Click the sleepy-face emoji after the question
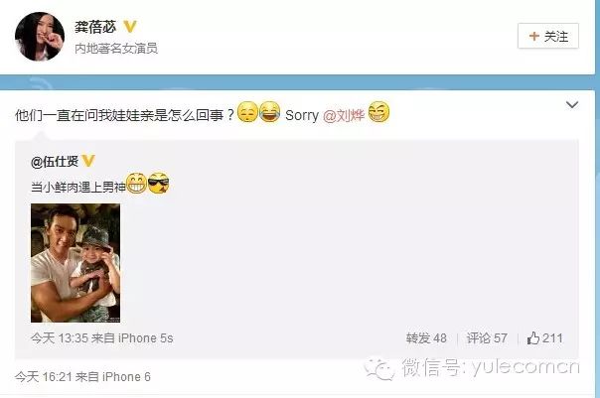The height and width of the screenshot is (398, 600). point(247,112)
